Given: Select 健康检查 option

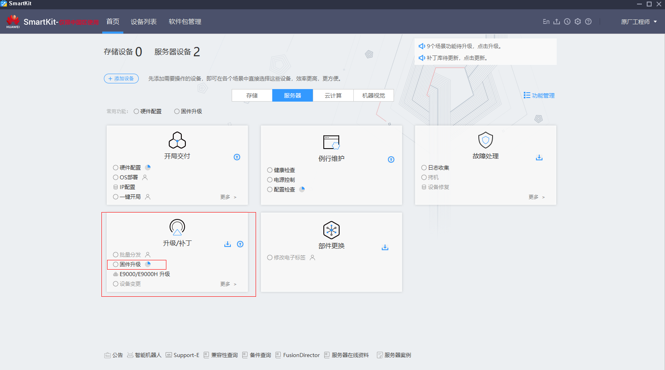Looking at the screenshot, I should click(281, 170).
